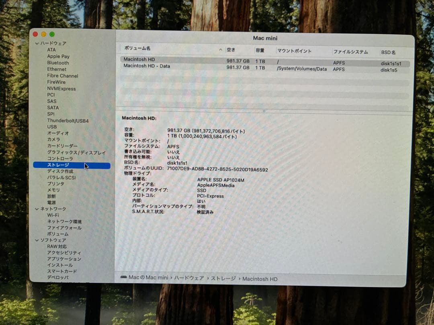Image resolution: width=434 pixels, height=325 pixels.
Task: Select ATA in the sidebar
Action: (51, 50)
